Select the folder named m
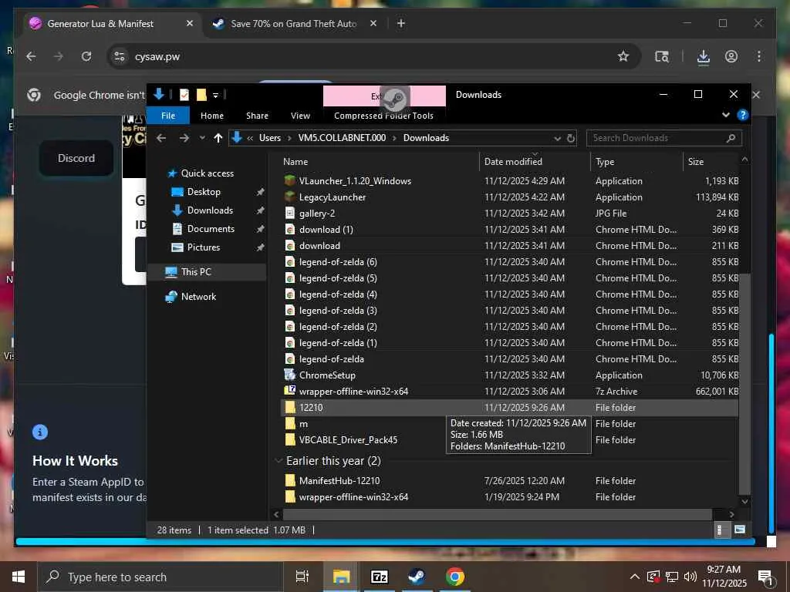This screenshot has width=790, height=592. 302,424
